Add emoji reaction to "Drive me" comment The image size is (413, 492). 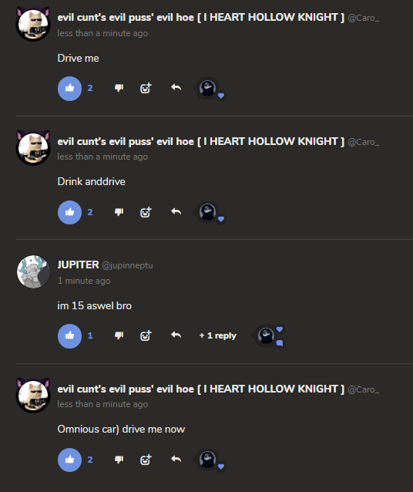146,88
